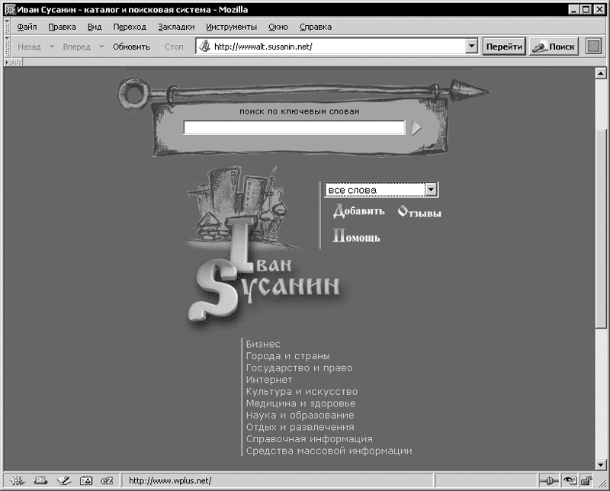Viewport: 610px width, 491px height.
Task: Open the Forward button history dropdown arrow
Action: [x=101, y=47]
